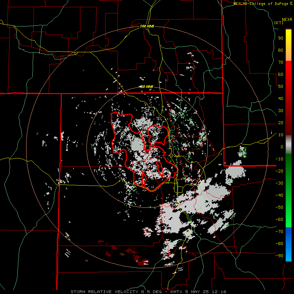Click the 30 value on velocity scale
294x294 pixels.
tap(281, 111)
